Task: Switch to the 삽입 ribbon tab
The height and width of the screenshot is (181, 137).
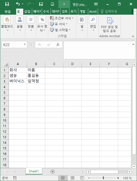Action: point(27,12)
